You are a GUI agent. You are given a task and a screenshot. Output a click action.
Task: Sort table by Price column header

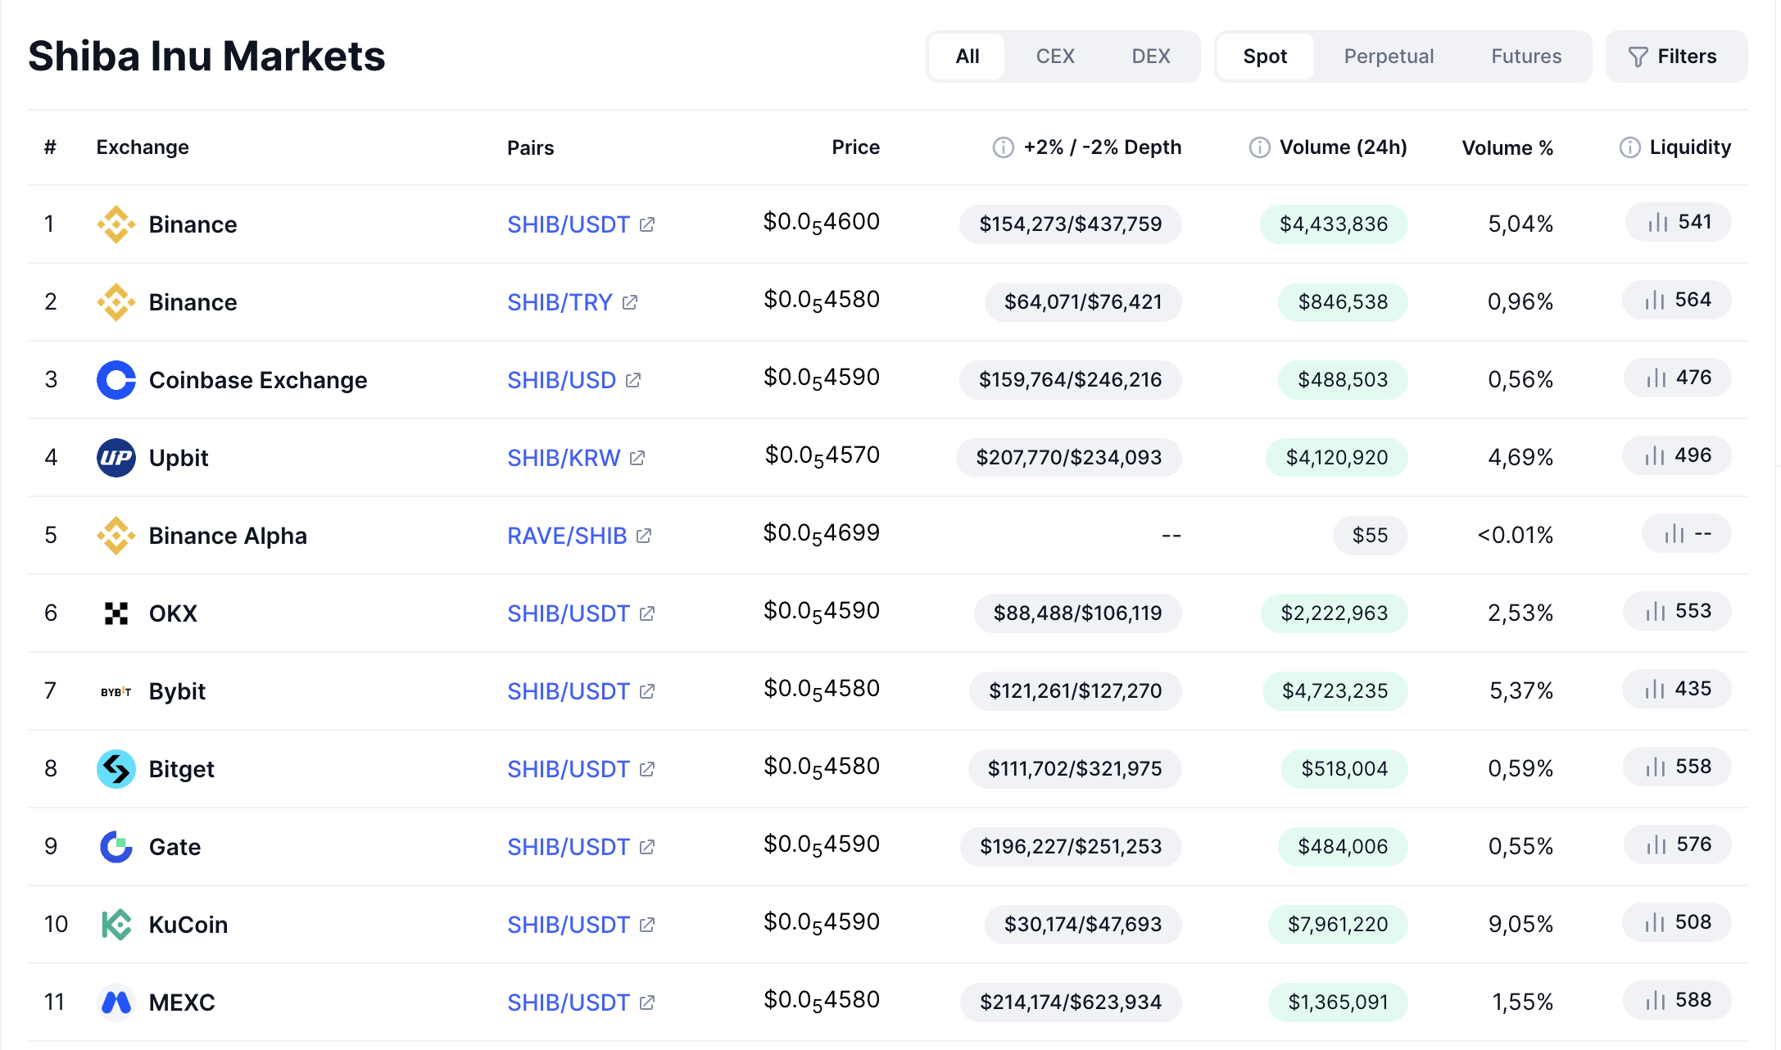[x=855, y=147]
